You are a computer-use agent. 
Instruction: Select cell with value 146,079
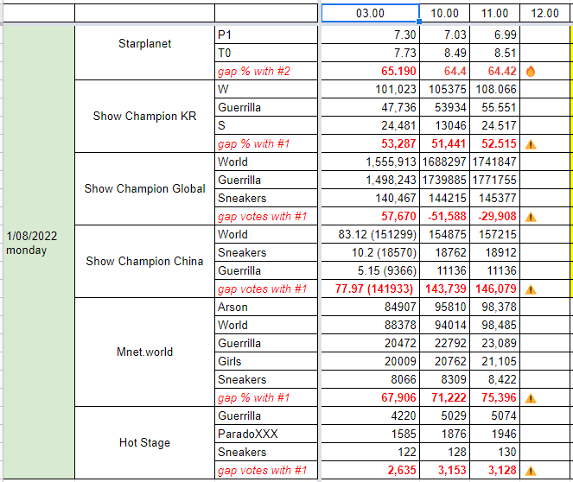[494, 289]
